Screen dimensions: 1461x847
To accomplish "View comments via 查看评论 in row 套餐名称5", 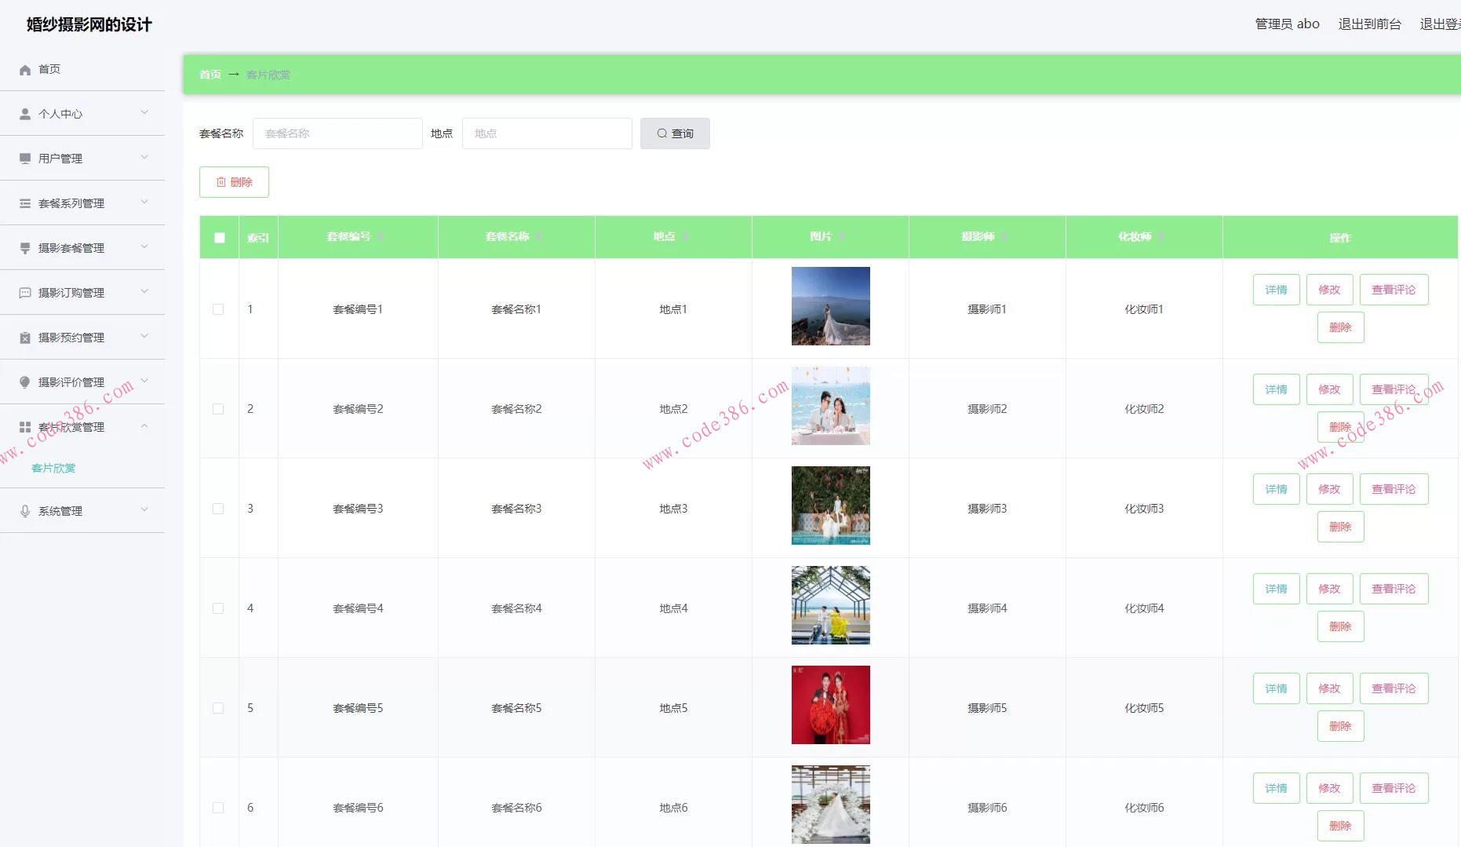I will [1394, 688].
